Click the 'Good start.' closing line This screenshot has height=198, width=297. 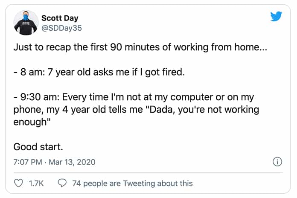(38, 147)
